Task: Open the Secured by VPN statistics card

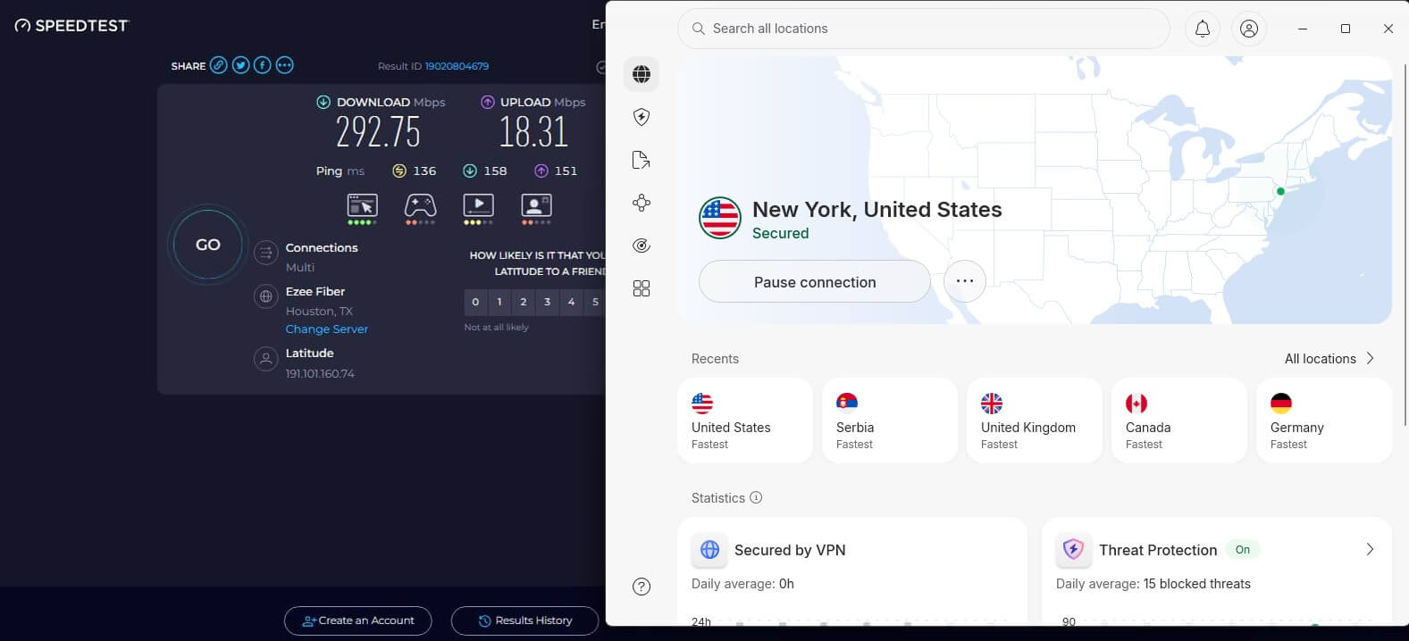Action: tap(852, 571)
